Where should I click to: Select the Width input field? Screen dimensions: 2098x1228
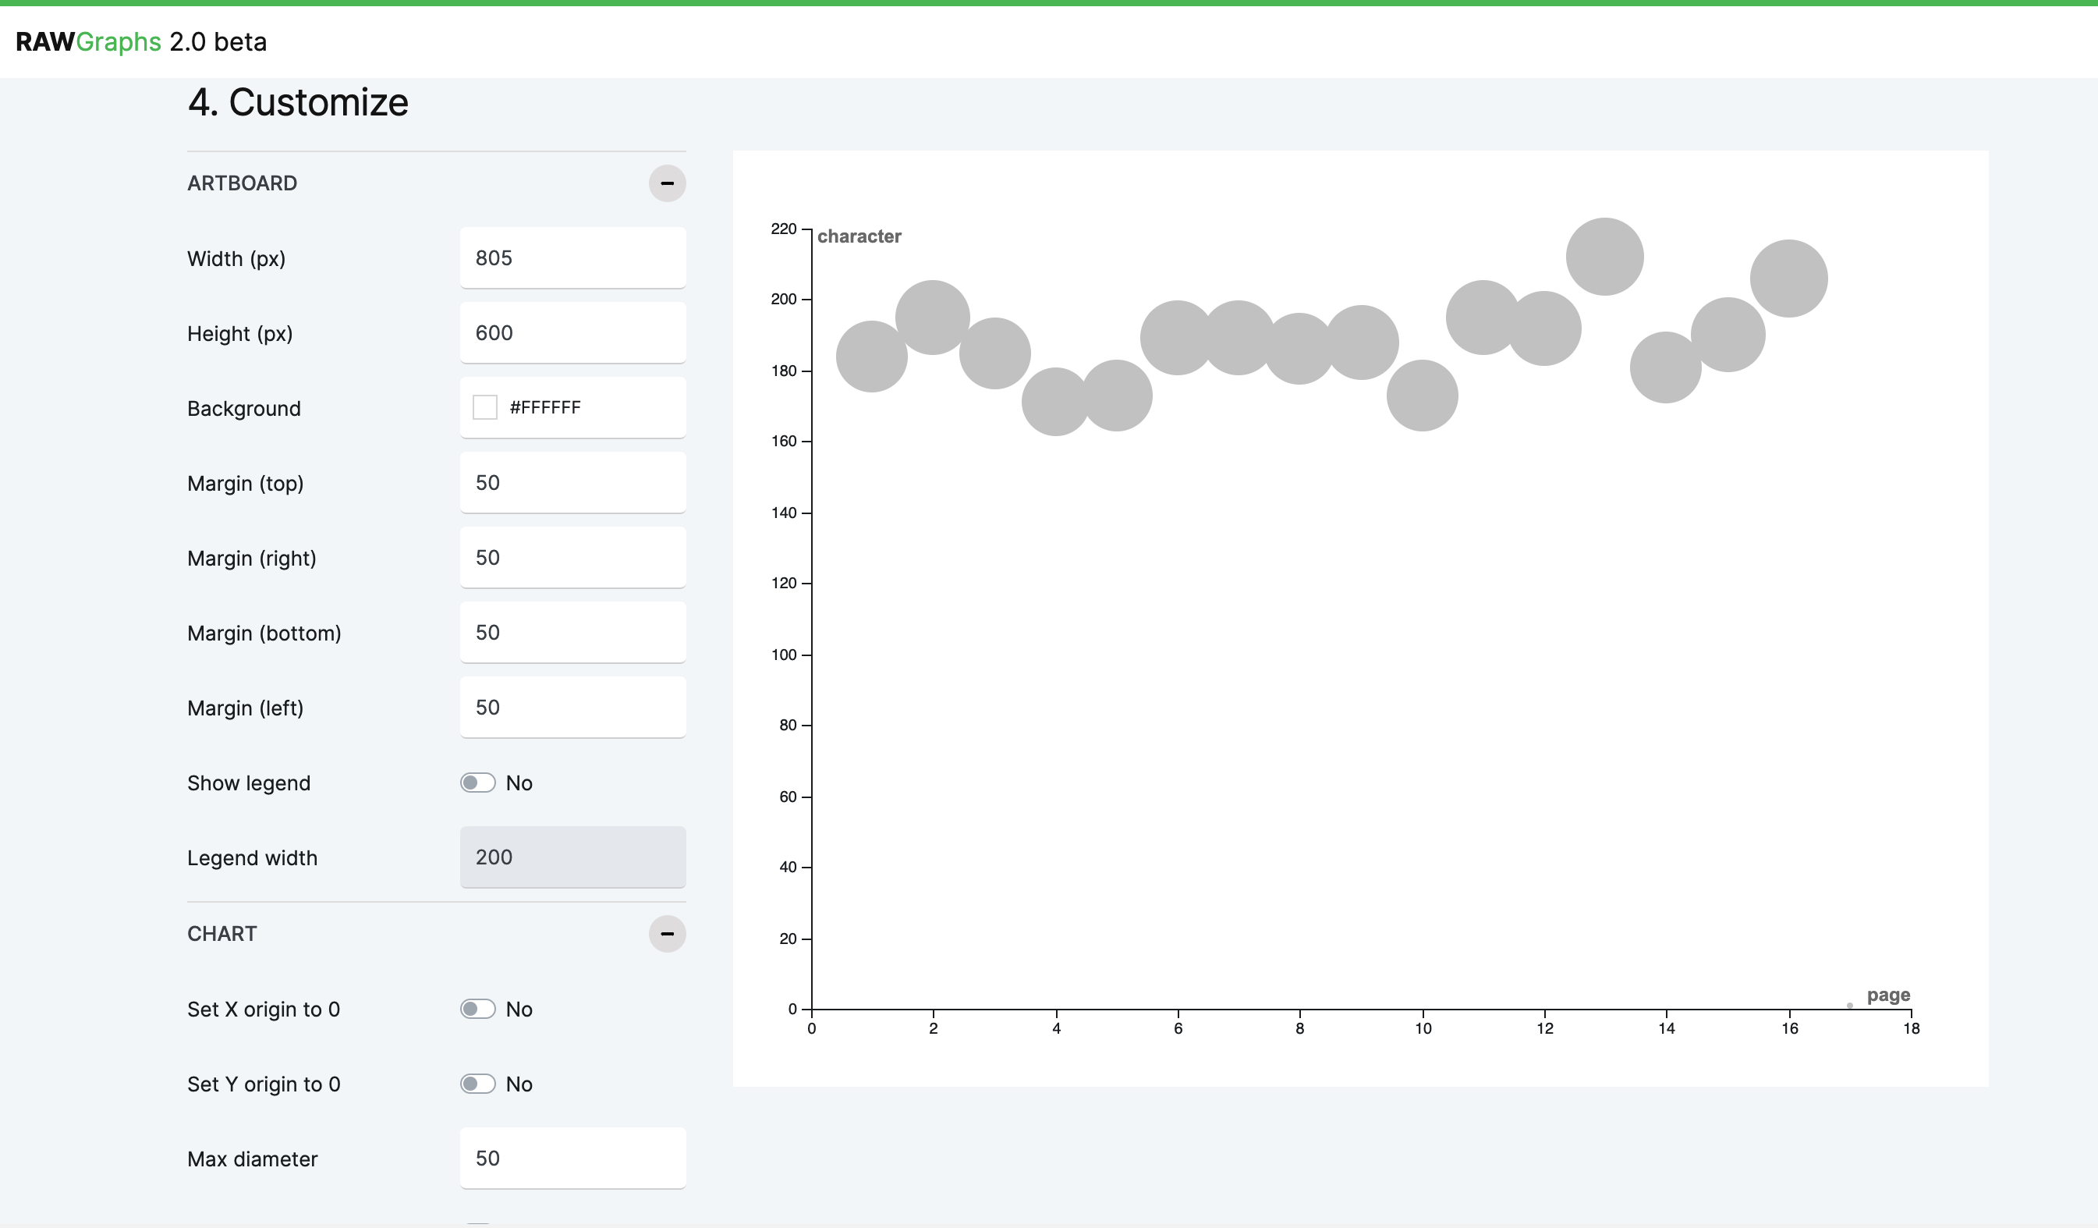pyautogui.click(x=572, y=257)
